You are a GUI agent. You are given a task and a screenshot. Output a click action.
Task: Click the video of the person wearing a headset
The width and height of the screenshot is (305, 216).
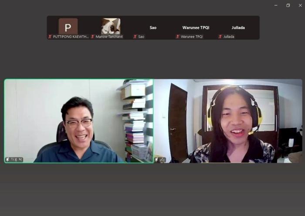228,121
